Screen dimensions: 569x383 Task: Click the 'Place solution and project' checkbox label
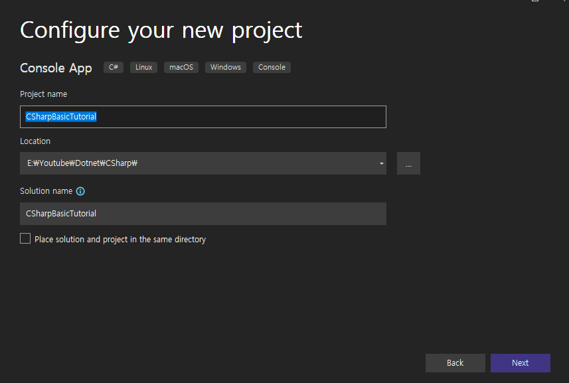tap(120, 240)
